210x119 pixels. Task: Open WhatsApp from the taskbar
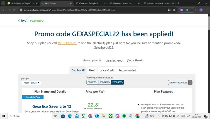(x=83, y=116)
